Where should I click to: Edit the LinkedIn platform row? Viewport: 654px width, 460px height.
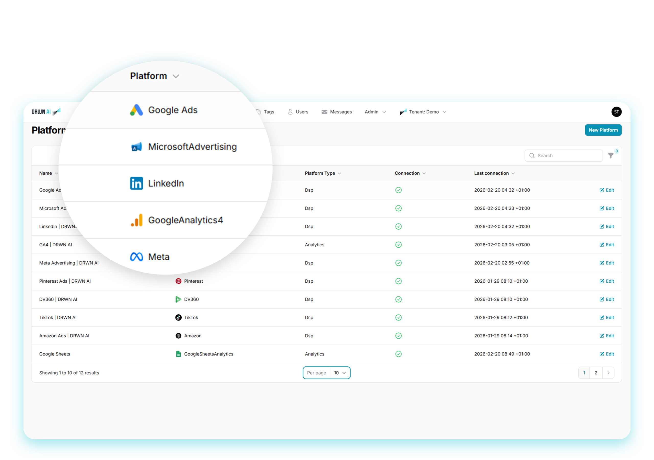(607, 227)
